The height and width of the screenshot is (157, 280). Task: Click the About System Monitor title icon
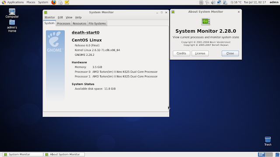pyautogui.click(x=173, y=12)
